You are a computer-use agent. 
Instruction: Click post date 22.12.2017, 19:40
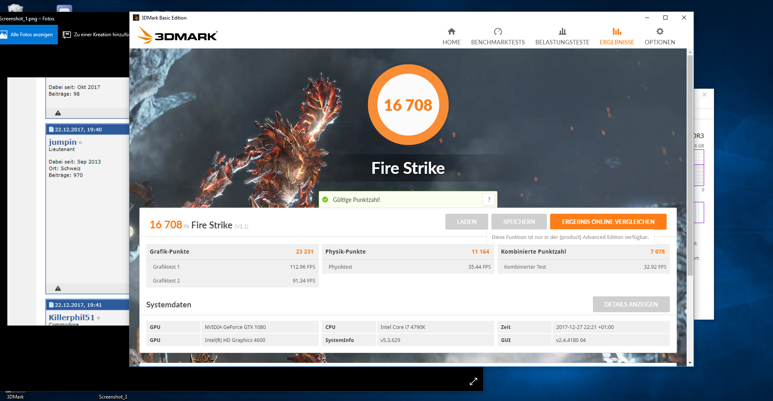[78, 129]
